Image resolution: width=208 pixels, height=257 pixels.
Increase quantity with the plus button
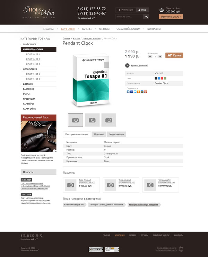160,56
